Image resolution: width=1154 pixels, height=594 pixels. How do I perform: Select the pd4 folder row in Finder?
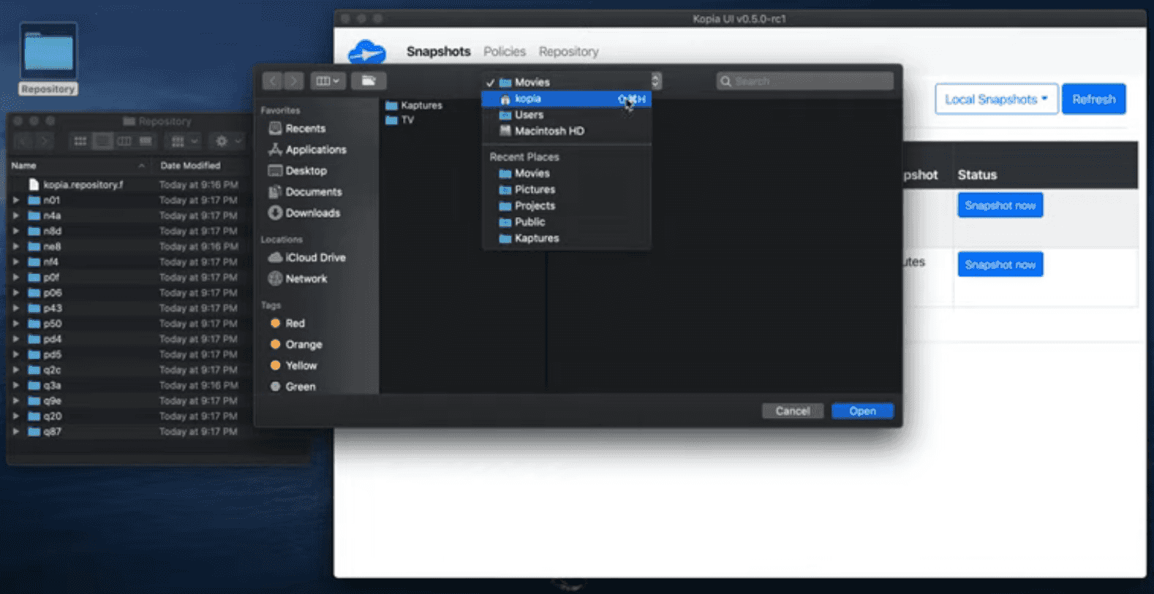coord(130,339)
